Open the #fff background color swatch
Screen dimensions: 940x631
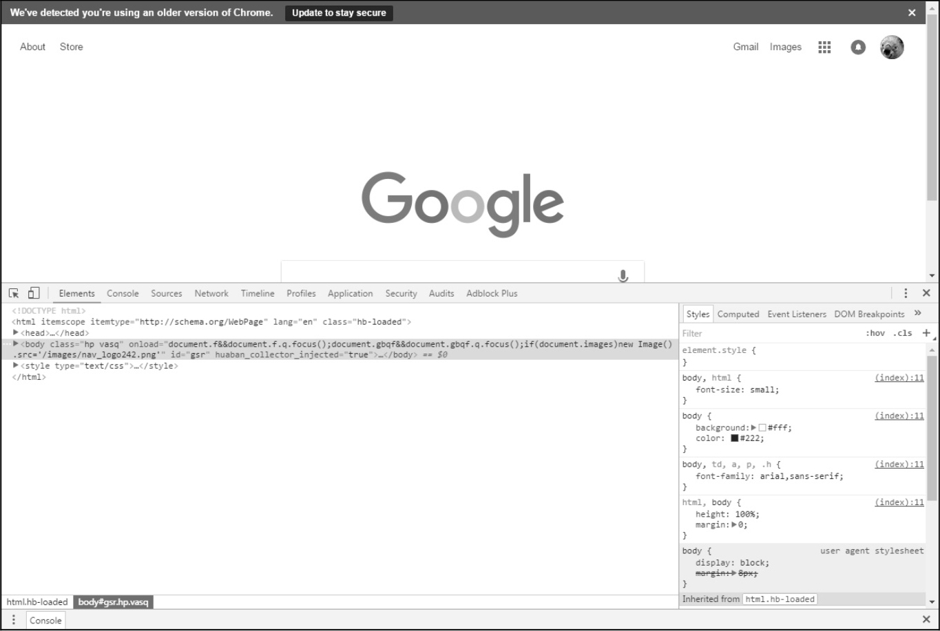[x=762, y=427]
